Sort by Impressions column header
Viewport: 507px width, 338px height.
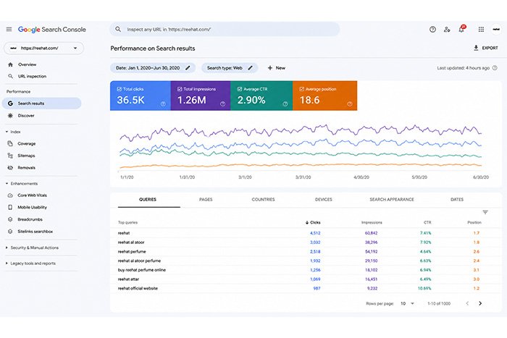(372, 222)
